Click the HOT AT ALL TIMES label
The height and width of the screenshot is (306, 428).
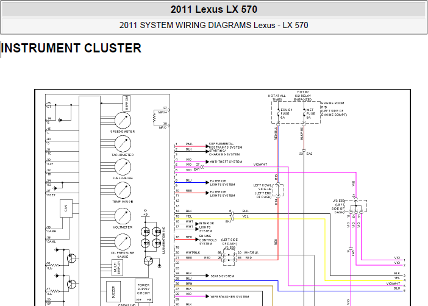click(277, 98)
